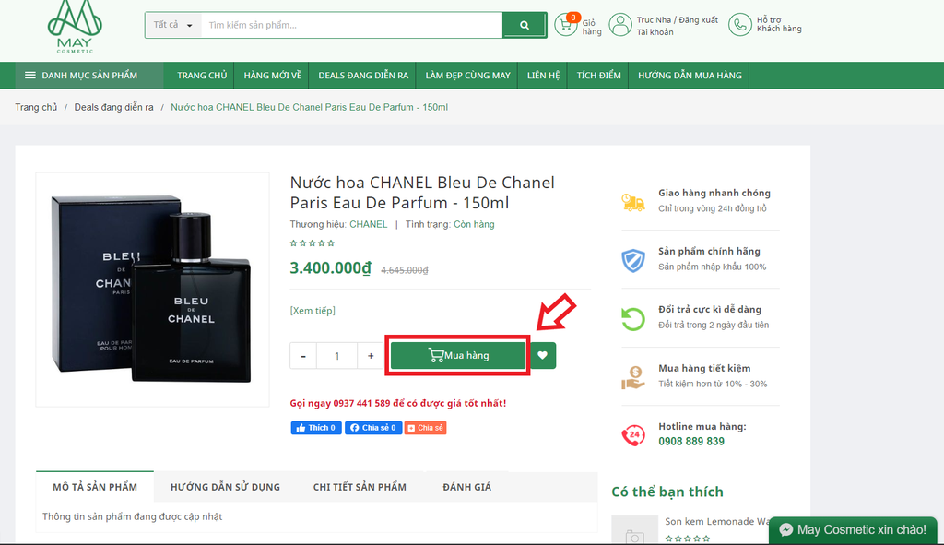Click the orange Chia sẻ button
Screen dimensions: 944x545
[425, 428]
